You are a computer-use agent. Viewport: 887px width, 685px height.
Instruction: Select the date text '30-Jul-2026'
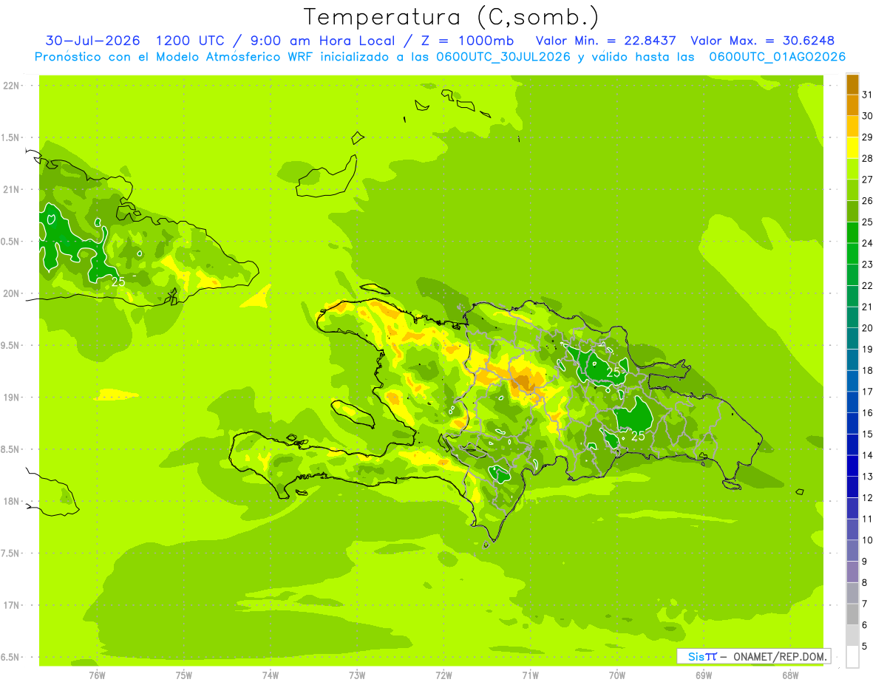coord(94,41)
